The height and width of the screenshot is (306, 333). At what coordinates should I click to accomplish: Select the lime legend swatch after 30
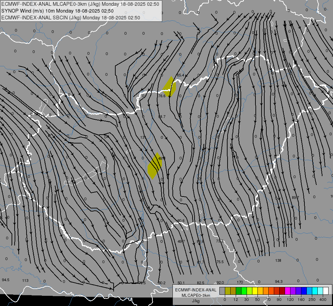(x=249, y=291)
